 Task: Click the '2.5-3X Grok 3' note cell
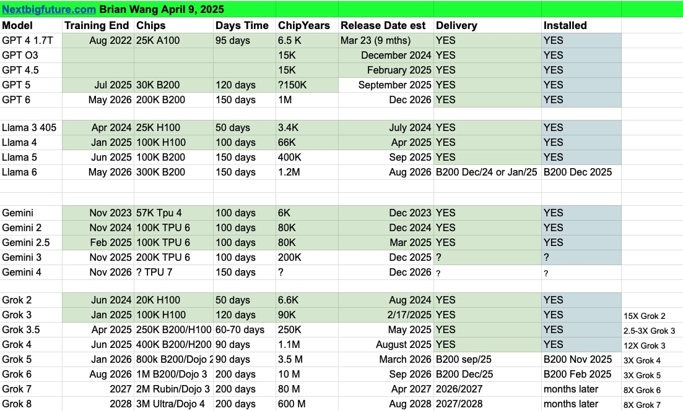652,331
